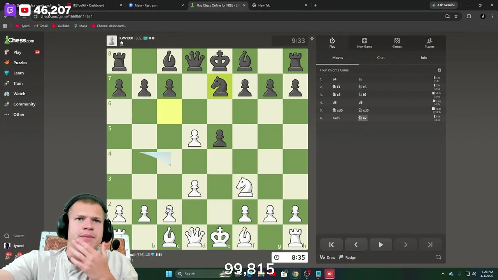Resign the game
The width and height of the screenshot is (498, 280).
click(x=347, y=257)
